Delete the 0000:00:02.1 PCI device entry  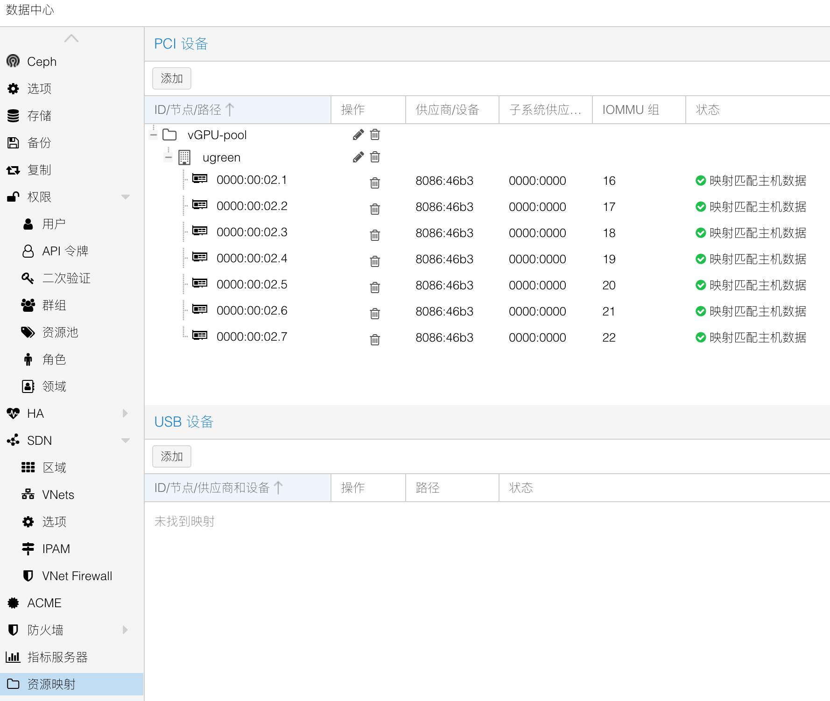[x=374, y=182]
